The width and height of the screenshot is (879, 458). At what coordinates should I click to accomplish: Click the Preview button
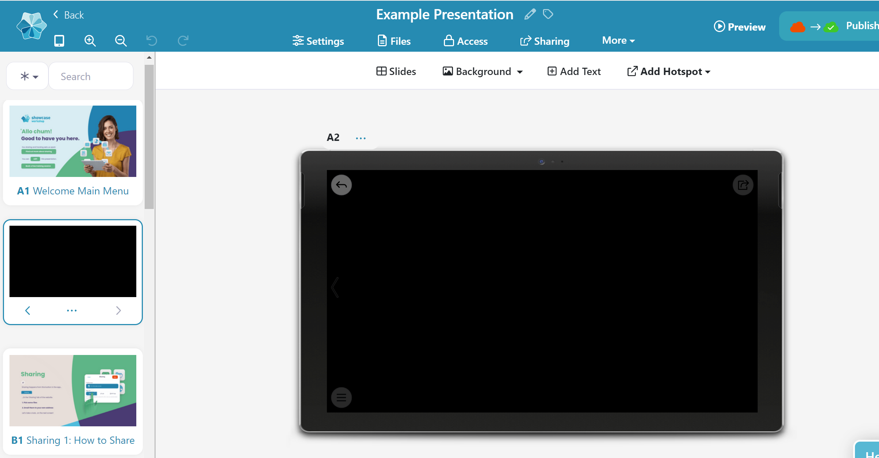coord(739,27)
